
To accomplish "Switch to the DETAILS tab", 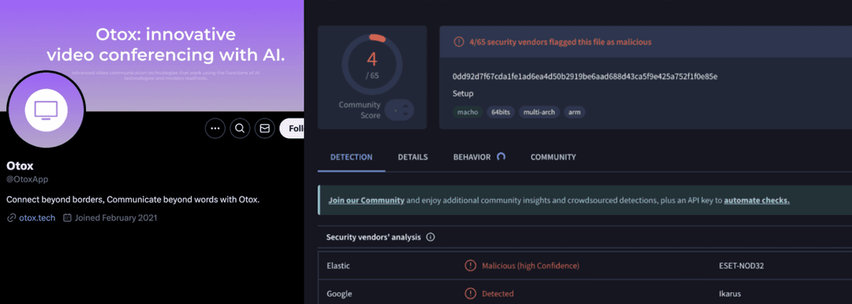I will (413, 157).
